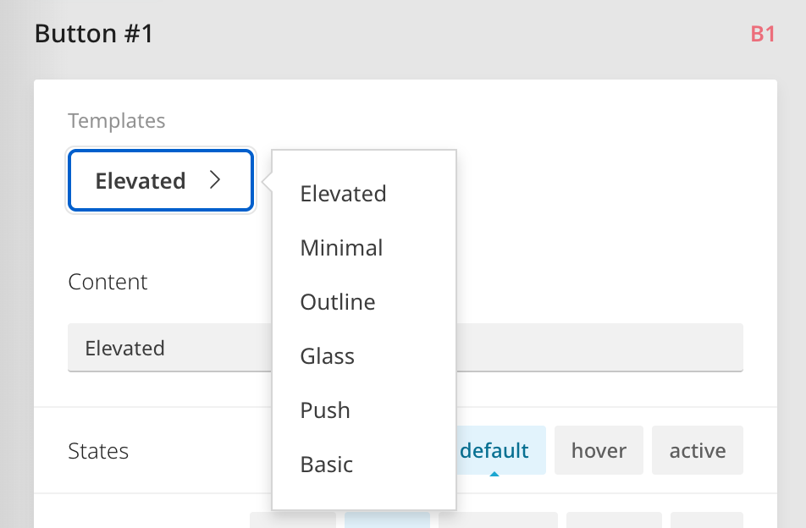Choose the Outline template style
806x528 pixels.
337,302
